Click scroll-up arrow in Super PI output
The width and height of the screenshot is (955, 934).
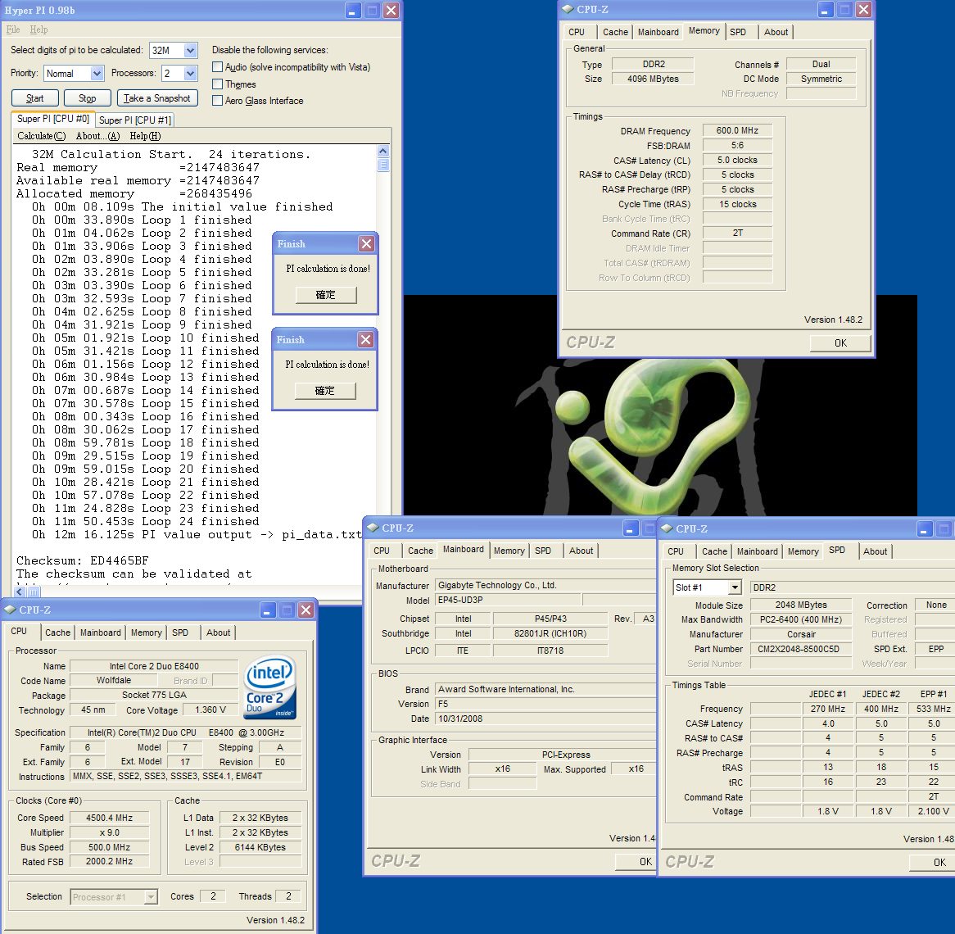(382, 152)
